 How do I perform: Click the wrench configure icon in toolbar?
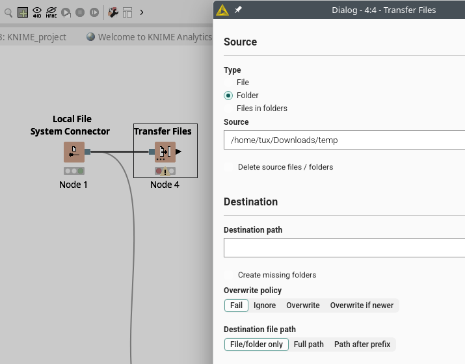[113, 12]
